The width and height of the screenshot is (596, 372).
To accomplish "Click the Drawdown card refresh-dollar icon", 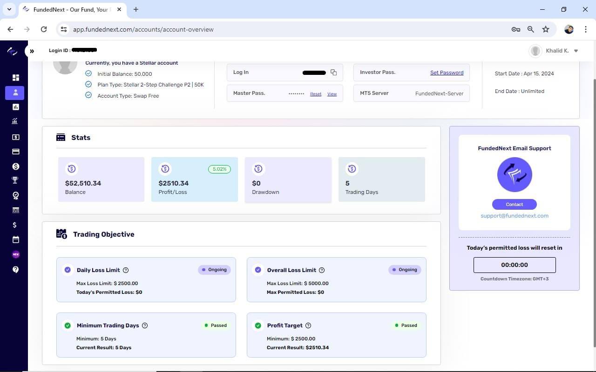I will pyautogui.click(x=258, y=169).
